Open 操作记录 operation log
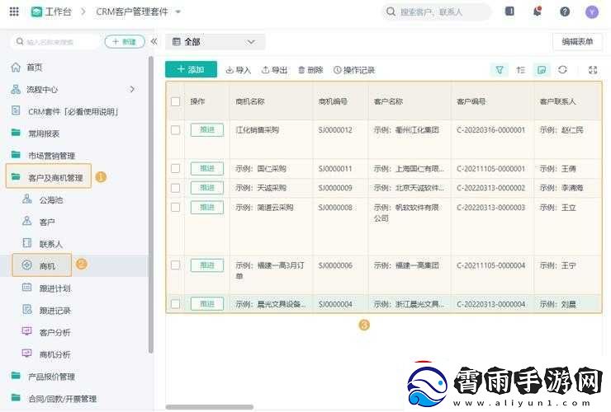 [354, 70]
